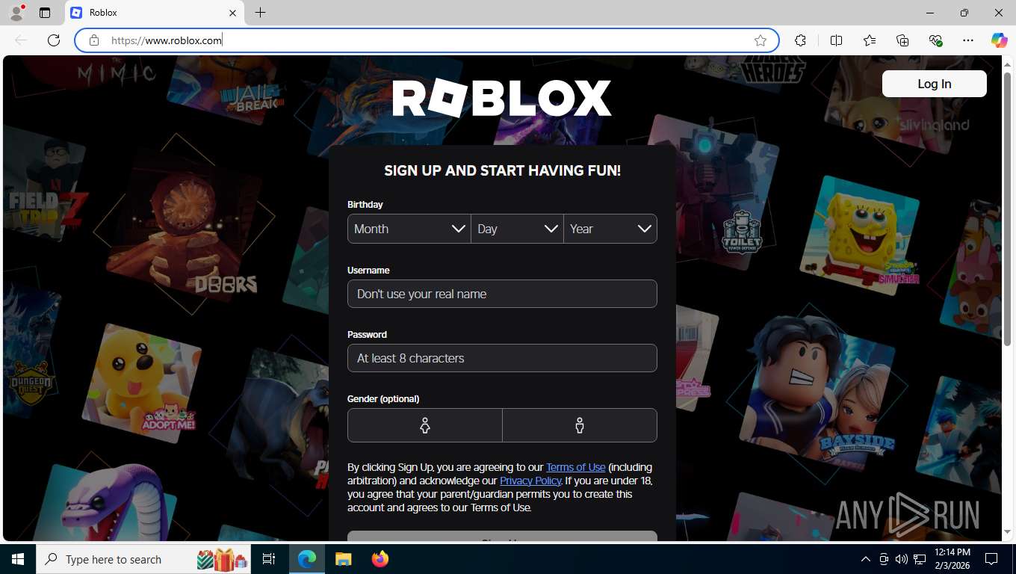The width and height of the screenshot is (1016, 574).
Task: Show hidden system tray icons
Action: click(865, 559)
